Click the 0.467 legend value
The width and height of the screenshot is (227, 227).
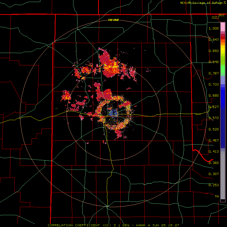(214, 140)
